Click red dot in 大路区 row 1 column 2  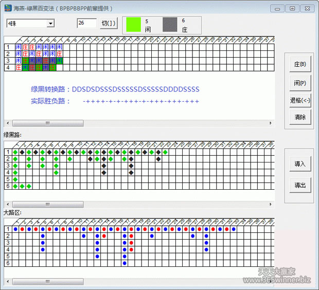coord(22,229)
